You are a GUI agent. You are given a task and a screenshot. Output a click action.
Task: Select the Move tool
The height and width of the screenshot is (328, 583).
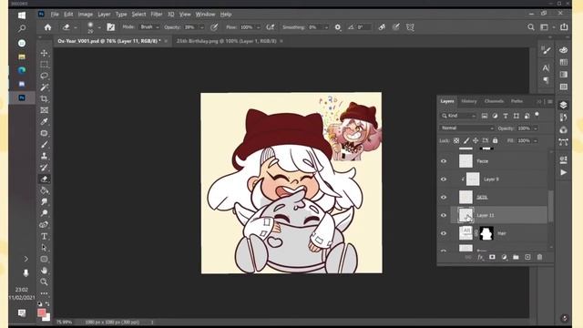[x=45, y=53]
